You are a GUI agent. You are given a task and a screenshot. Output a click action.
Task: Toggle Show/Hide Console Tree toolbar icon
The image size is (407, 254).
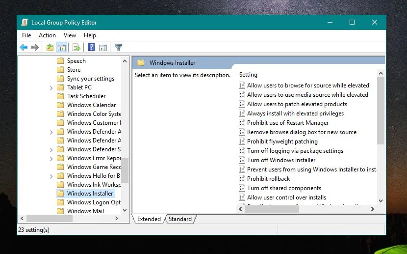[x=62, y=48]
